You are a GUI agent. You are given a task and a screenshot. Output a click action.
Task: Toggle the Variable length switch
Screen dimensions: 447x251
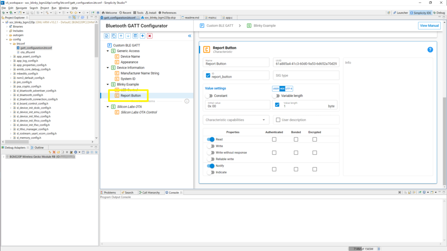pyautogui.click(x=276, y=96)
